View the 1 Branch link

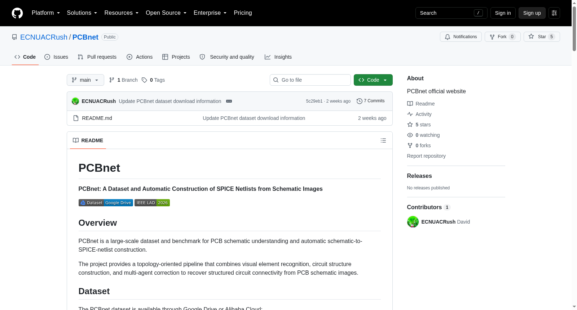[124, 80]
